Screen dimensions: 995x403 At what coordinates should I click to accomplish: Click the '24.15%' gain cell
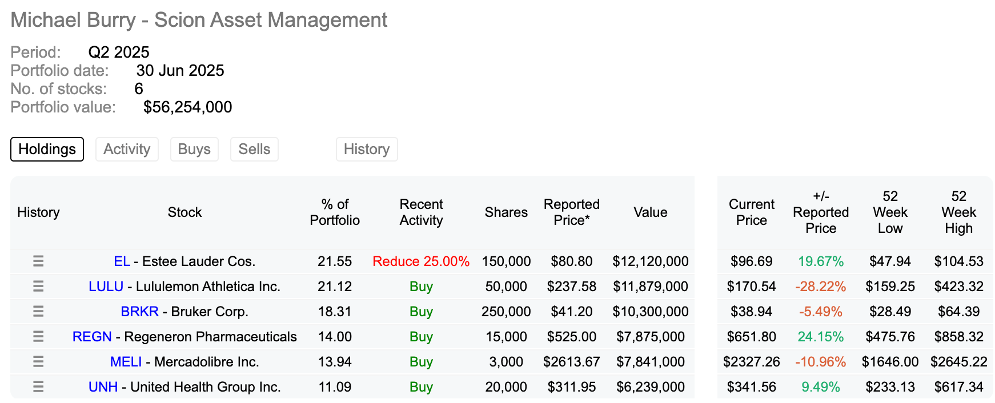point(821,337)
